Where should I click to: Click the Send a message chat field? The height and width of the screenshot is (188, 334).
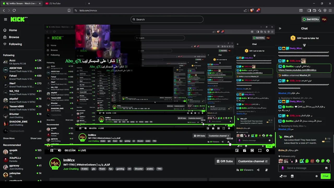[x=304, y=168]
